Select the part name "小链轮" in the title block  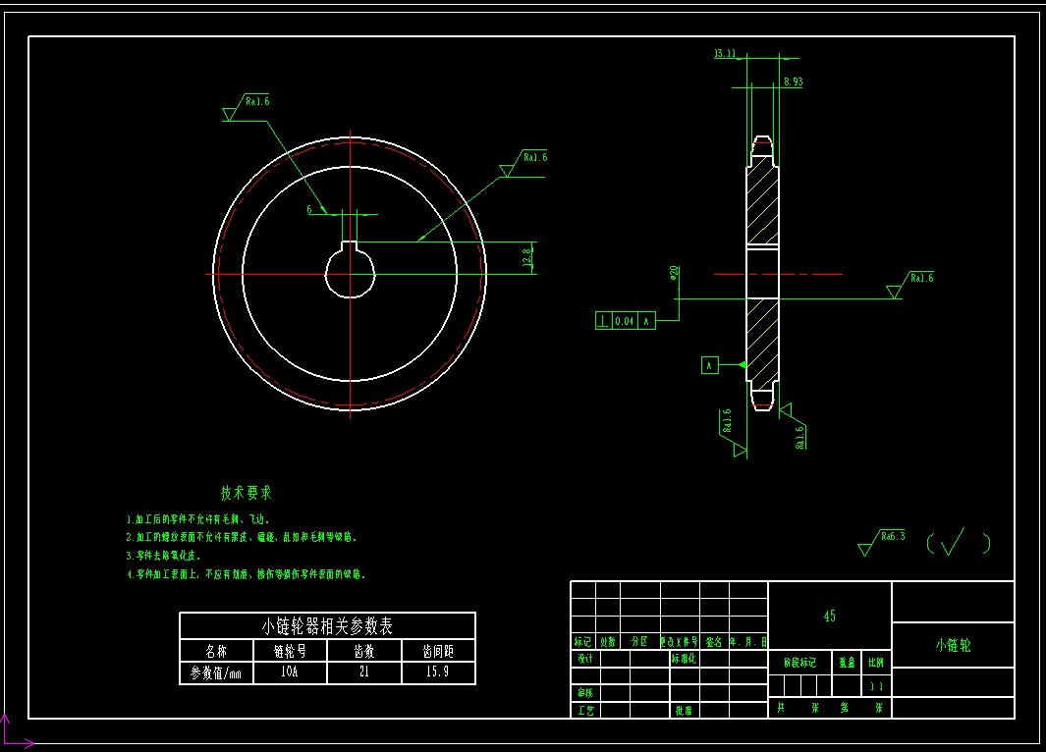[954, 645]
